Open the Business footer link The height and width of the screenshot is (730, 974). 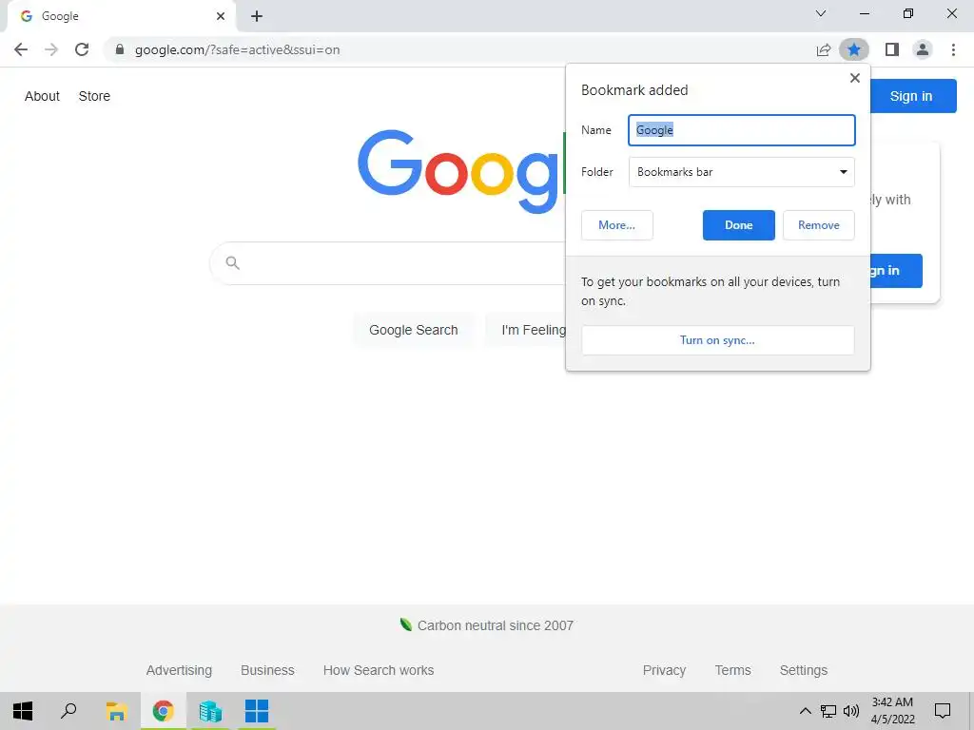267,670
